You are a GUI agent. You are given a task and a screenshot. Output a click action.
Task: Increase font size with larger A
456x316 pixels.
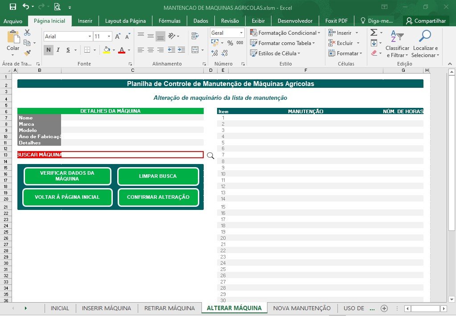(x=118, y=37)
